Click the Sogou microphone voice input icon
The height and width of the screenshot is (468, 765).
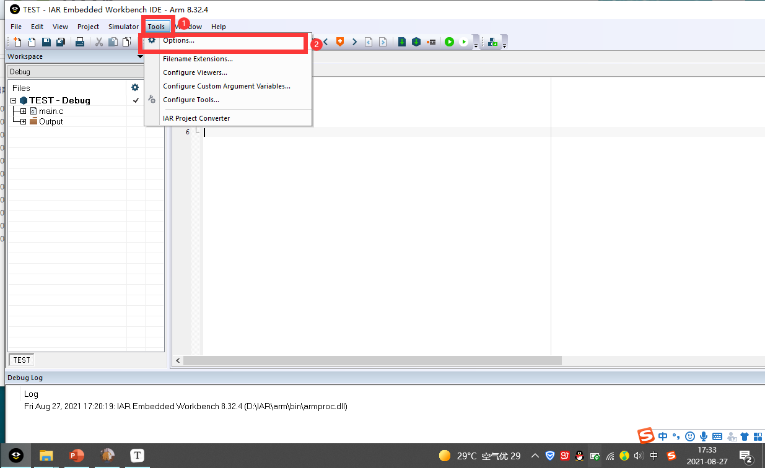(x=704, y=436)
